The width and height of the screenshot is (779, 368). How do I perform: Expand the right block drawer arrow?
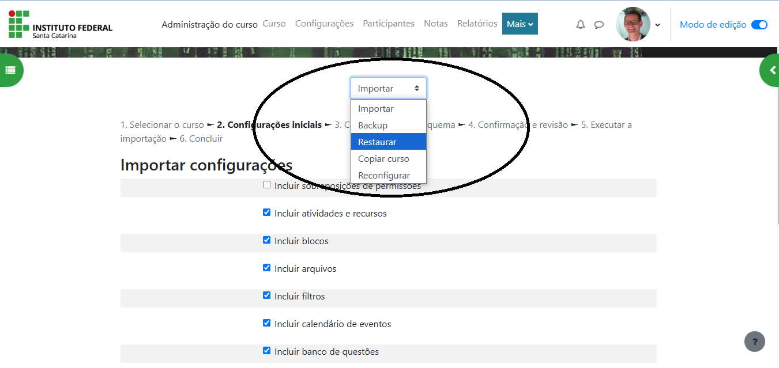tap(772, 70)
